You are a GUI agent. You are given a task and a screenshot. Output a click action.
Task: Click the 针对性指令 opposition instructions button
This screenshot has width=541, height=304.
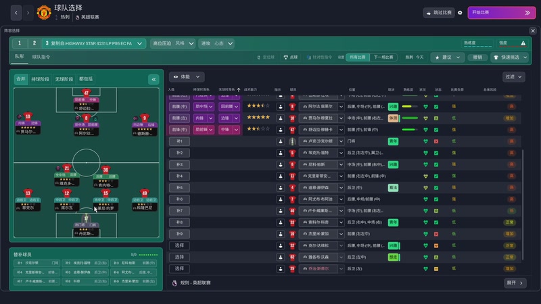(x=319, y=57)
